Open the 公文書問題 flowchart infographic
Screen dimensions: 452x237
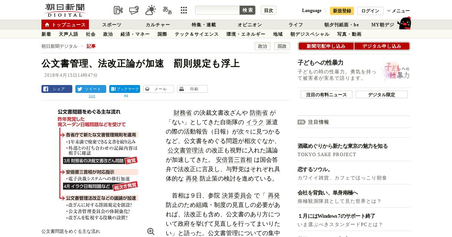[x=98, y=165]
